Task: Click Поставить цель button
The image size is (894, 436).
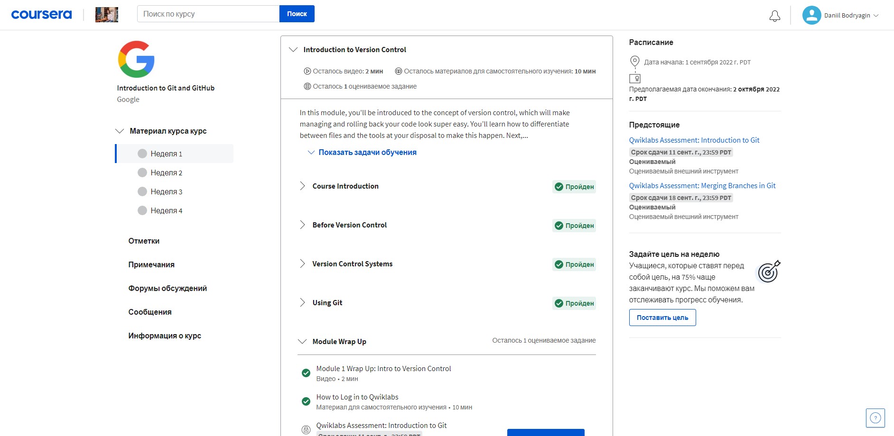Action: 662,318
